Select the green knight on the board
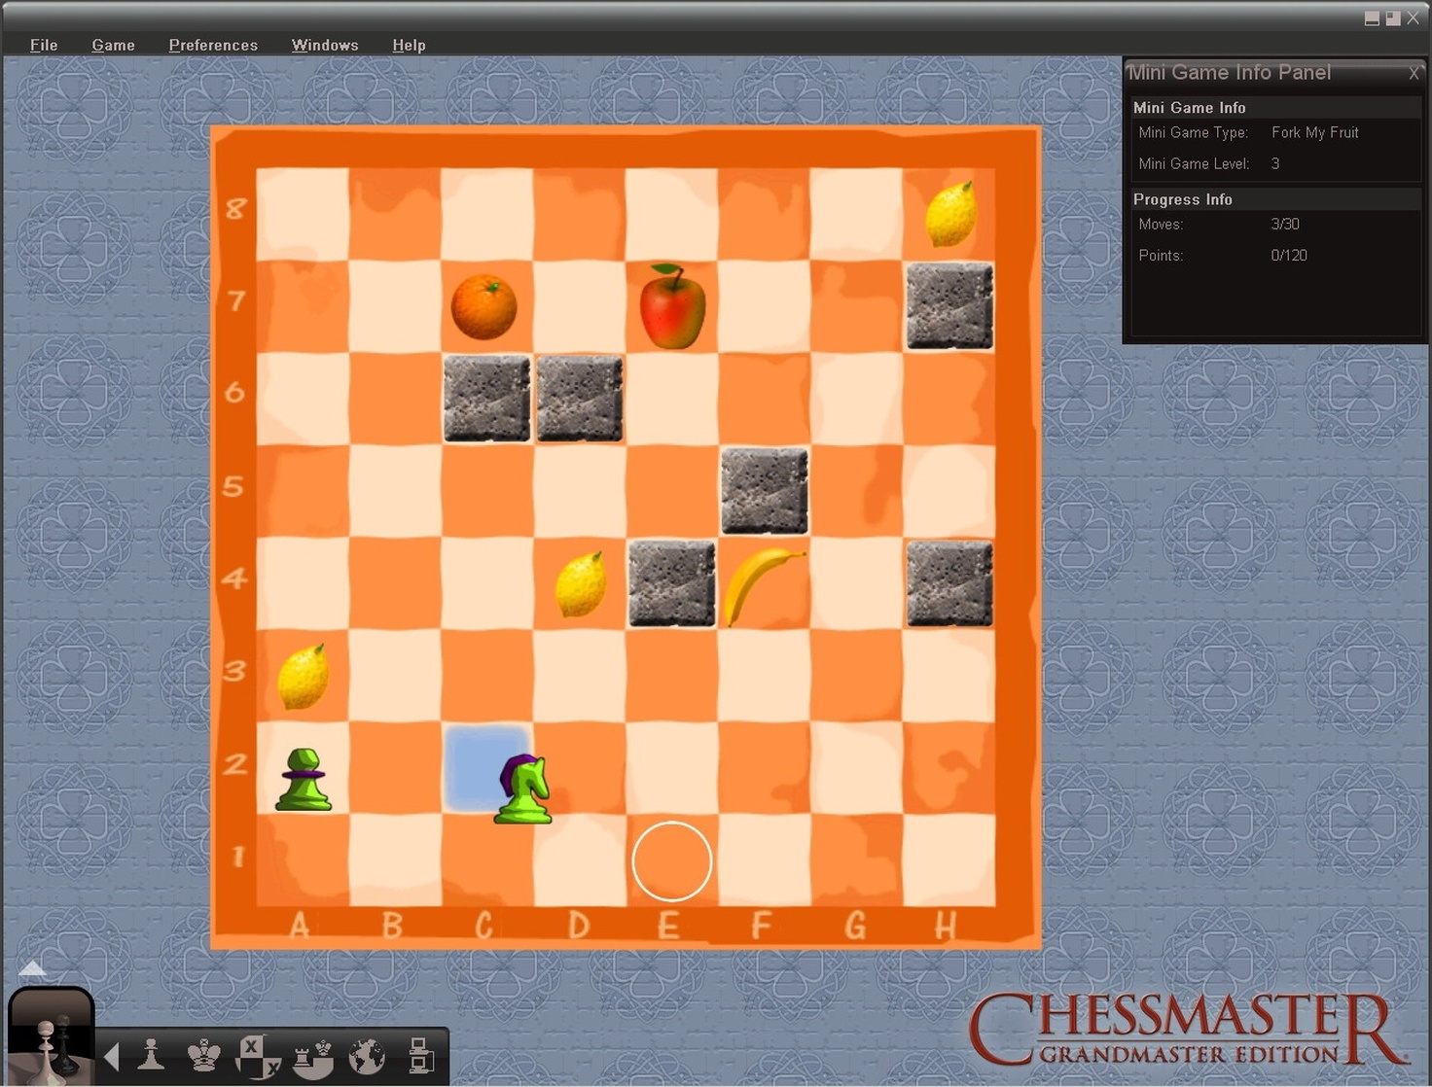 522,788
